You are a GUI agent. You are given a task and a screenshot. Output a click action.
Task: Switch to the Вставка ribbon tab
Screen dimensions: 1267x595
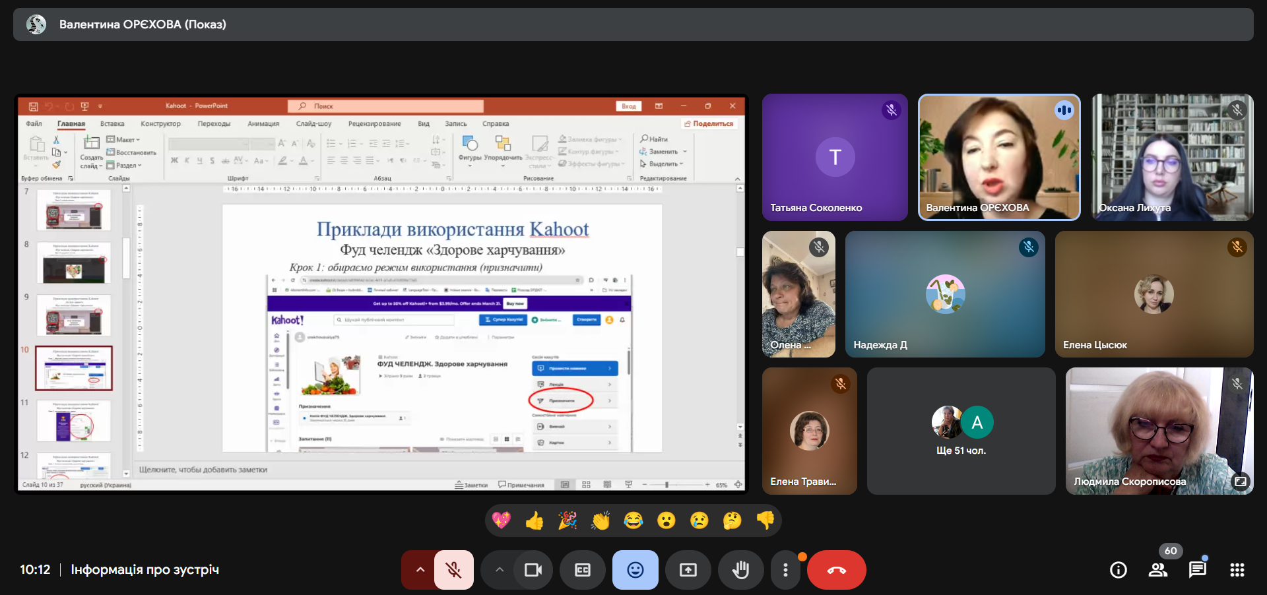112,124
